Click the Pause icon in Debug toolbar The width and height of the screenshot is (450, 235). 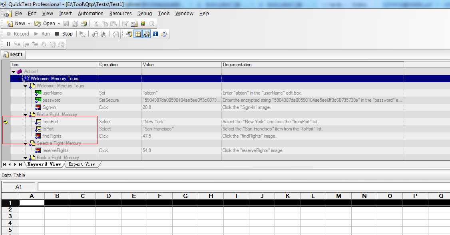(8, 44)
